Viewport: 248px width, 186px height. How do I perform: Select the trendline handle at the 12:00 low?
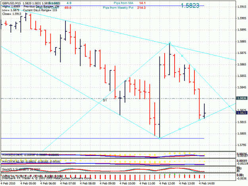tap(160, 138)
